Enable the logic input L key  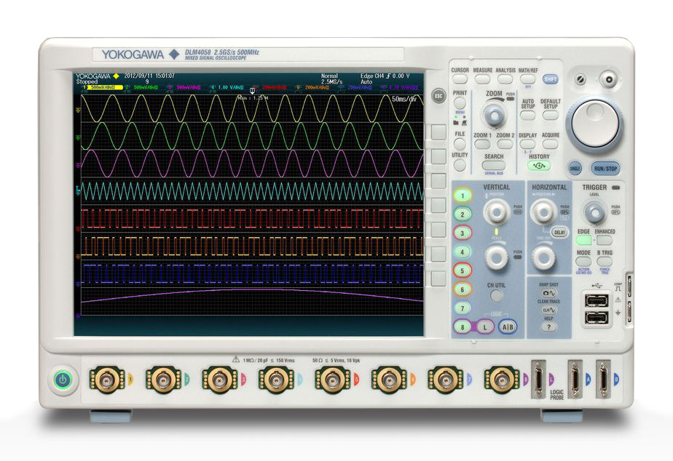tap(485, 327)
